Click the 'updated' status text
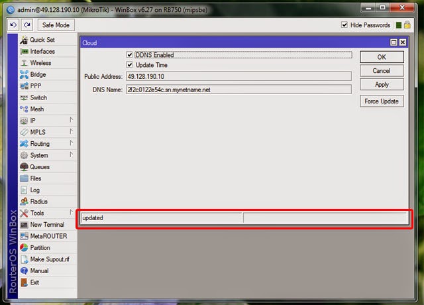 [x=93, y=218]
